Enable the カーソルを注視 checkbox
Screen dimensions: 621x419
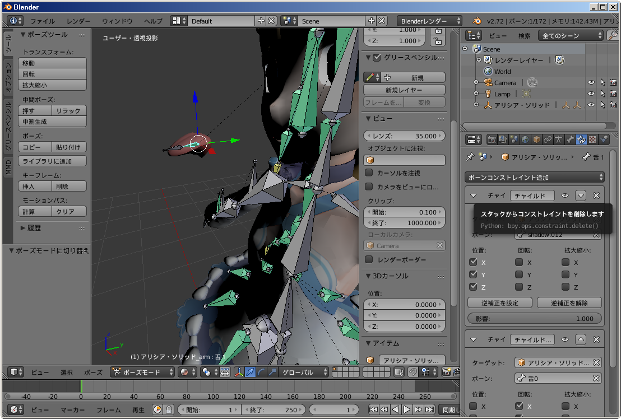point(369,173)
